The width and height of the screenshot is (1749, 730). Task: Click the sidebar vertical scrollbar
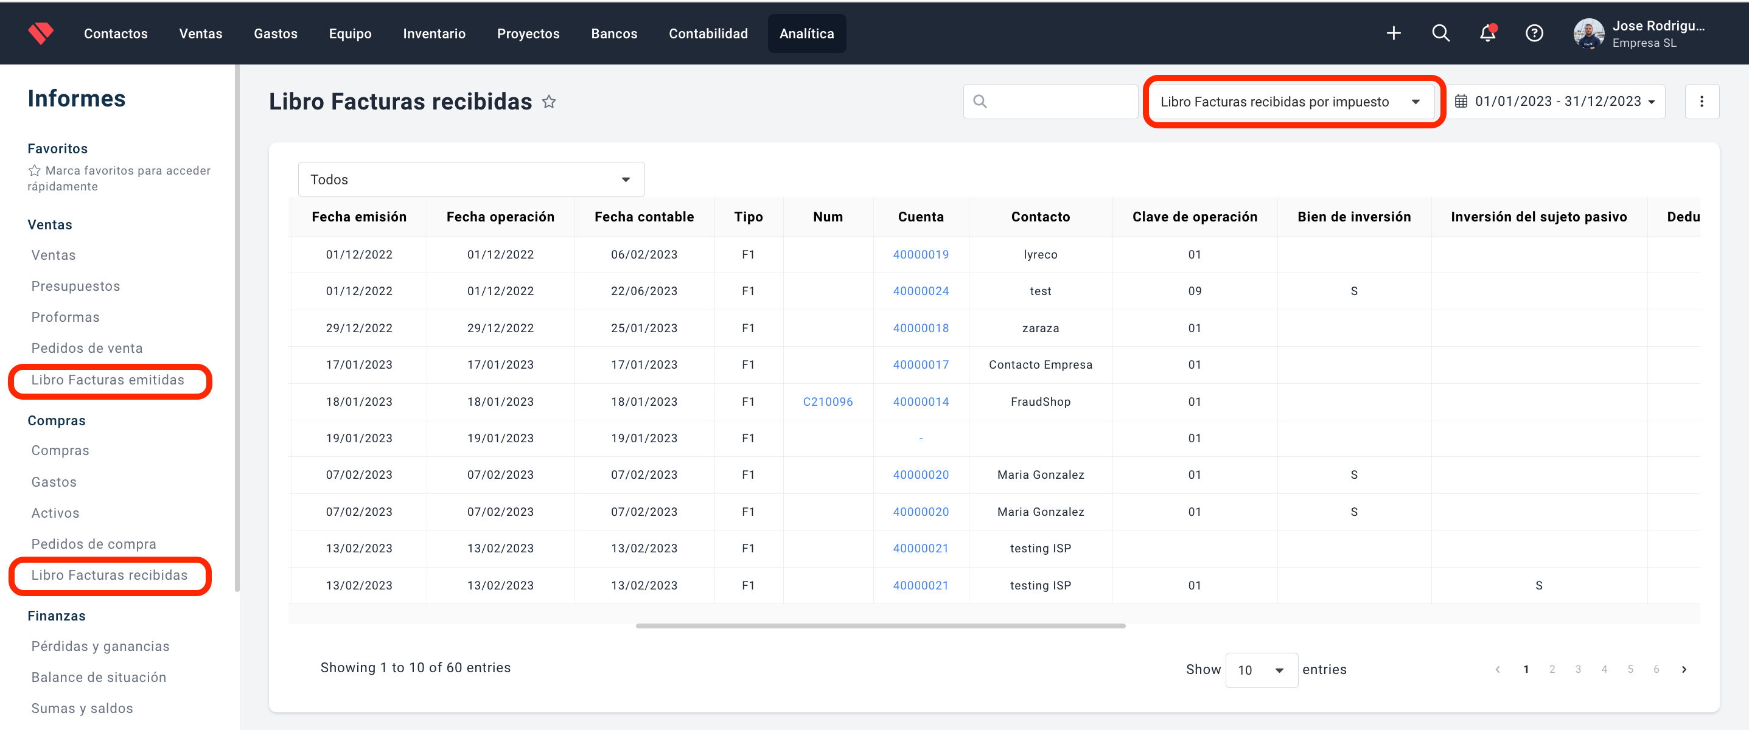coord(237,328)
